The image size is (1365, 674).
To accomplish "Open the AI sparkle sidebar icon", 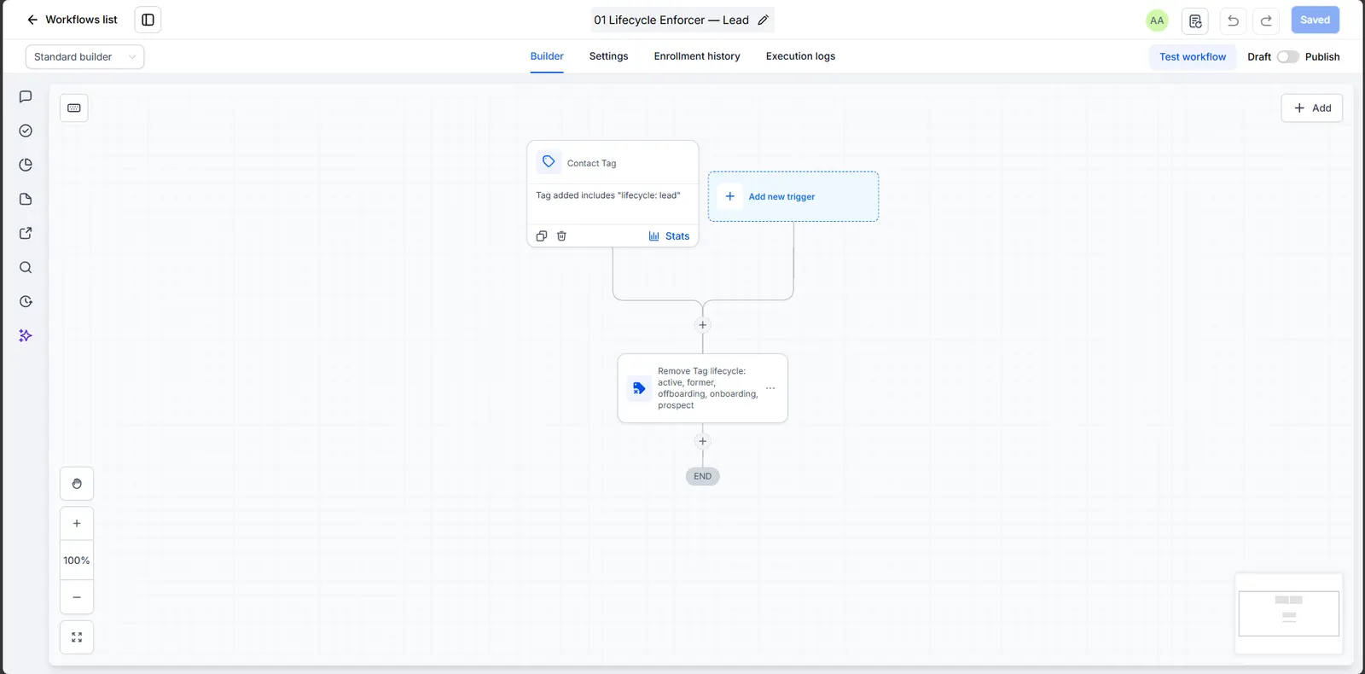I will 26,335.
